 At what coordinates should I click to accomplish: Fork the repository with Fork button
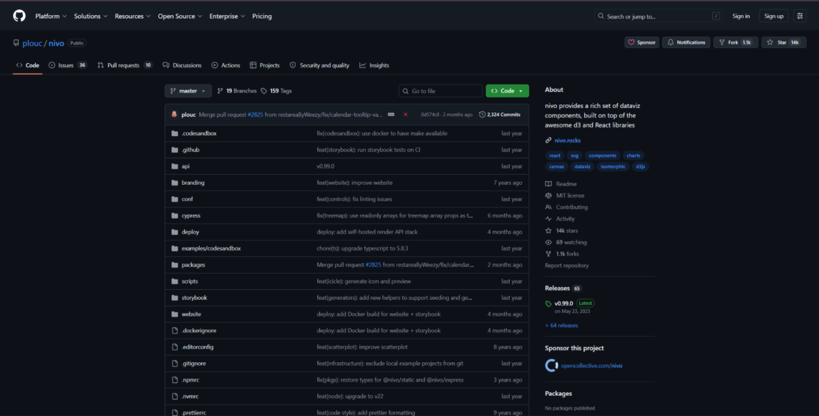click(x=735, y=42)
